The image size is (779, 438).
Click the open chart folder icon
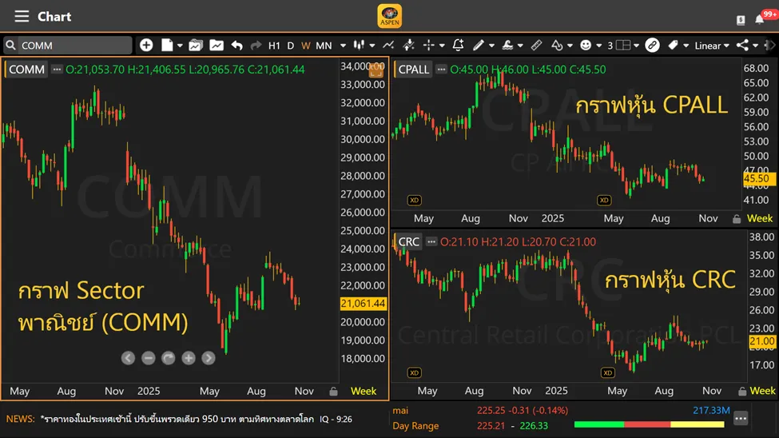point(195,46)
